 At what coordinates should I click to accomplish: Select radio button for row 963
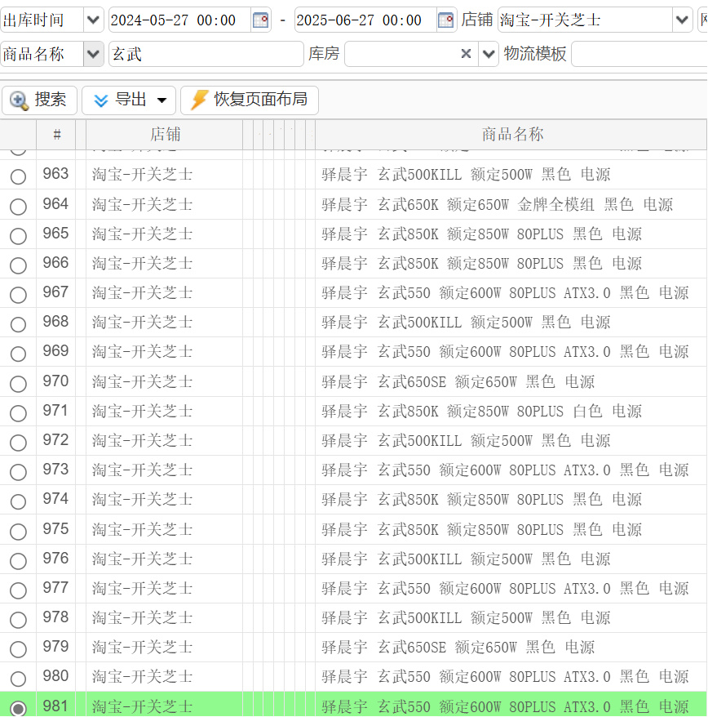click(x=18, y=176)
